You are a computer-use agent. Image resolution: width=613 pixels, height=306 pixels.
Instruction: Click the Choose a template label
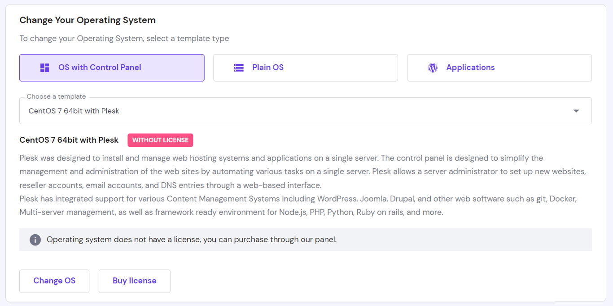[x=55, y=96]
